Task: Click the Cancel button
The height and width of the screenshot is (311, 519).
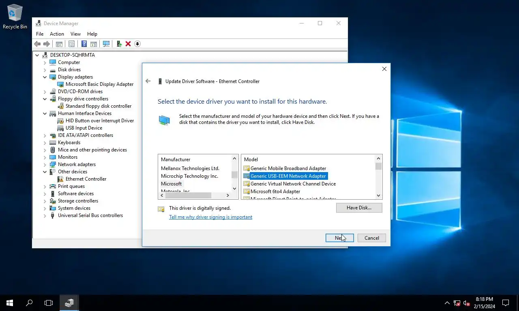Action: (371, 238)
